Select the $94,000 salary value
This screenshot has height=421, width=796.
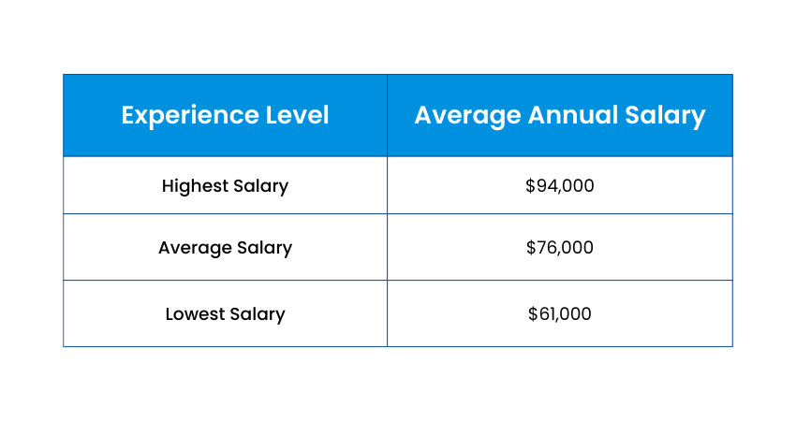point(560,185)
